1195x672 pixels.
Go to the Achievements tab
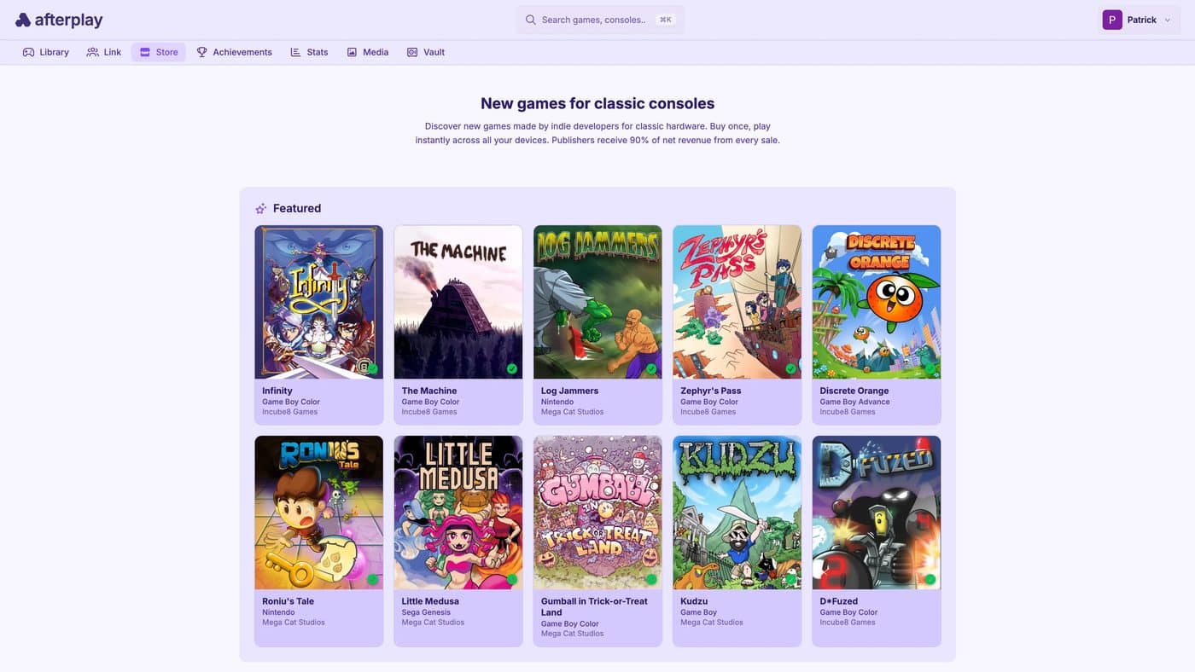pyautogui.click(x=235, y=52)
